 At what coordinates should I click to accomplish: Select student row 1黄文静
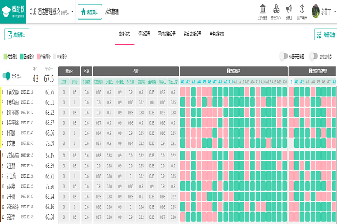pos(11,92)
